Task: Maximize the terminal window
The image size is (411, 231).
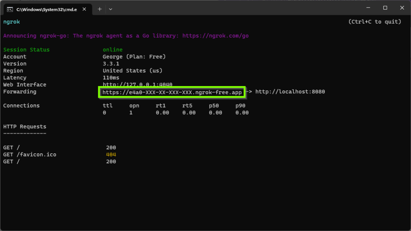Action: (x=385, y=8)
